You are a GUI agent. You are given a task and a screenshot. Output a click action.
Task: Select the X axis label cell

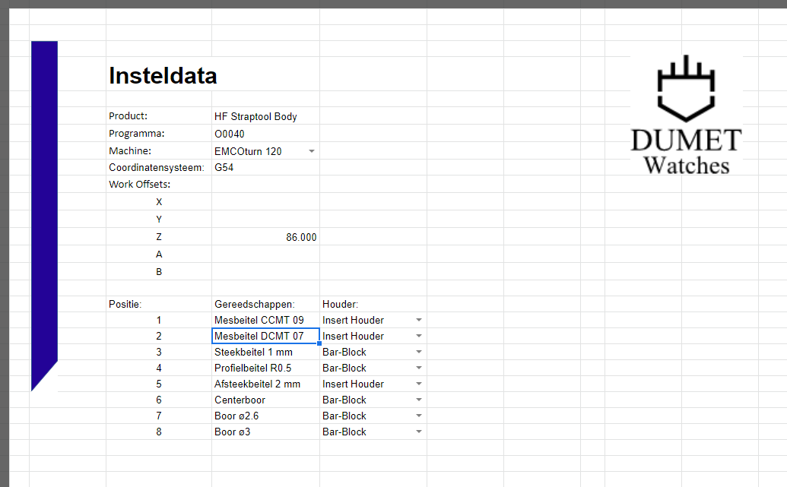click(x=159, y=201)
